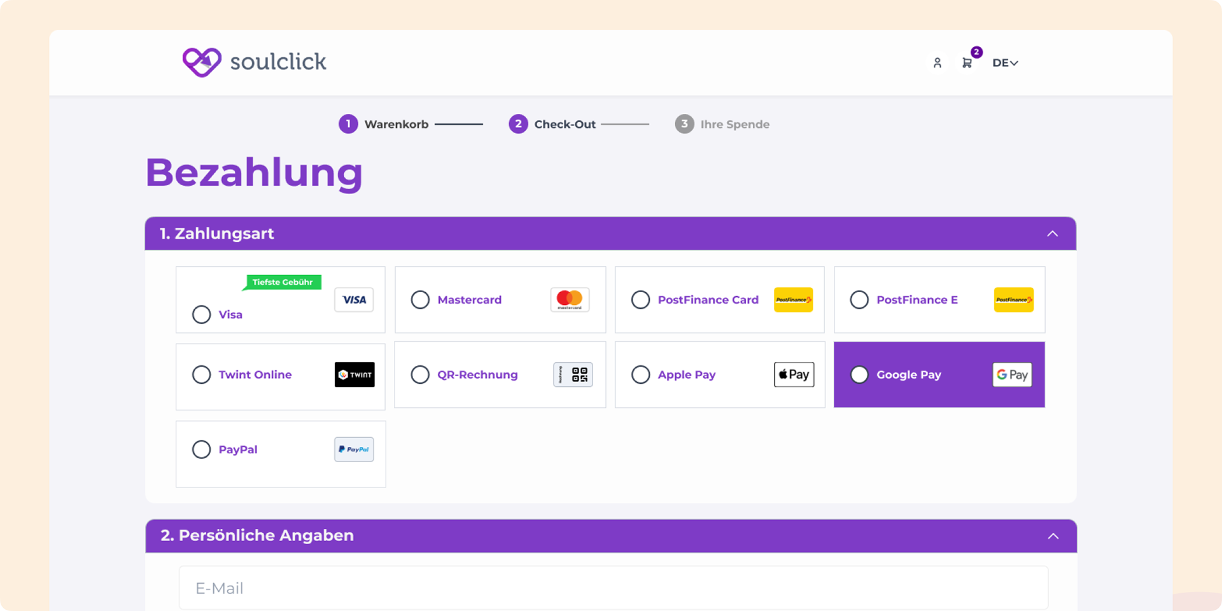
Task: Collapse the Zahlungsart section chevron
Action: [x=1053, y=234]
